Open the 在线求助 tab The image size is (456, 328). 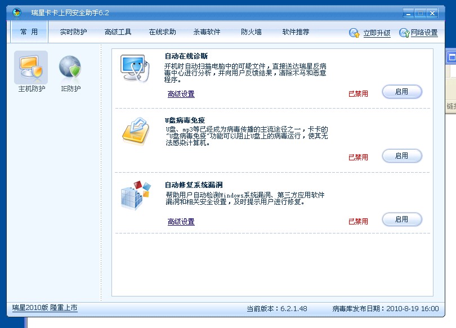point(162,32)
